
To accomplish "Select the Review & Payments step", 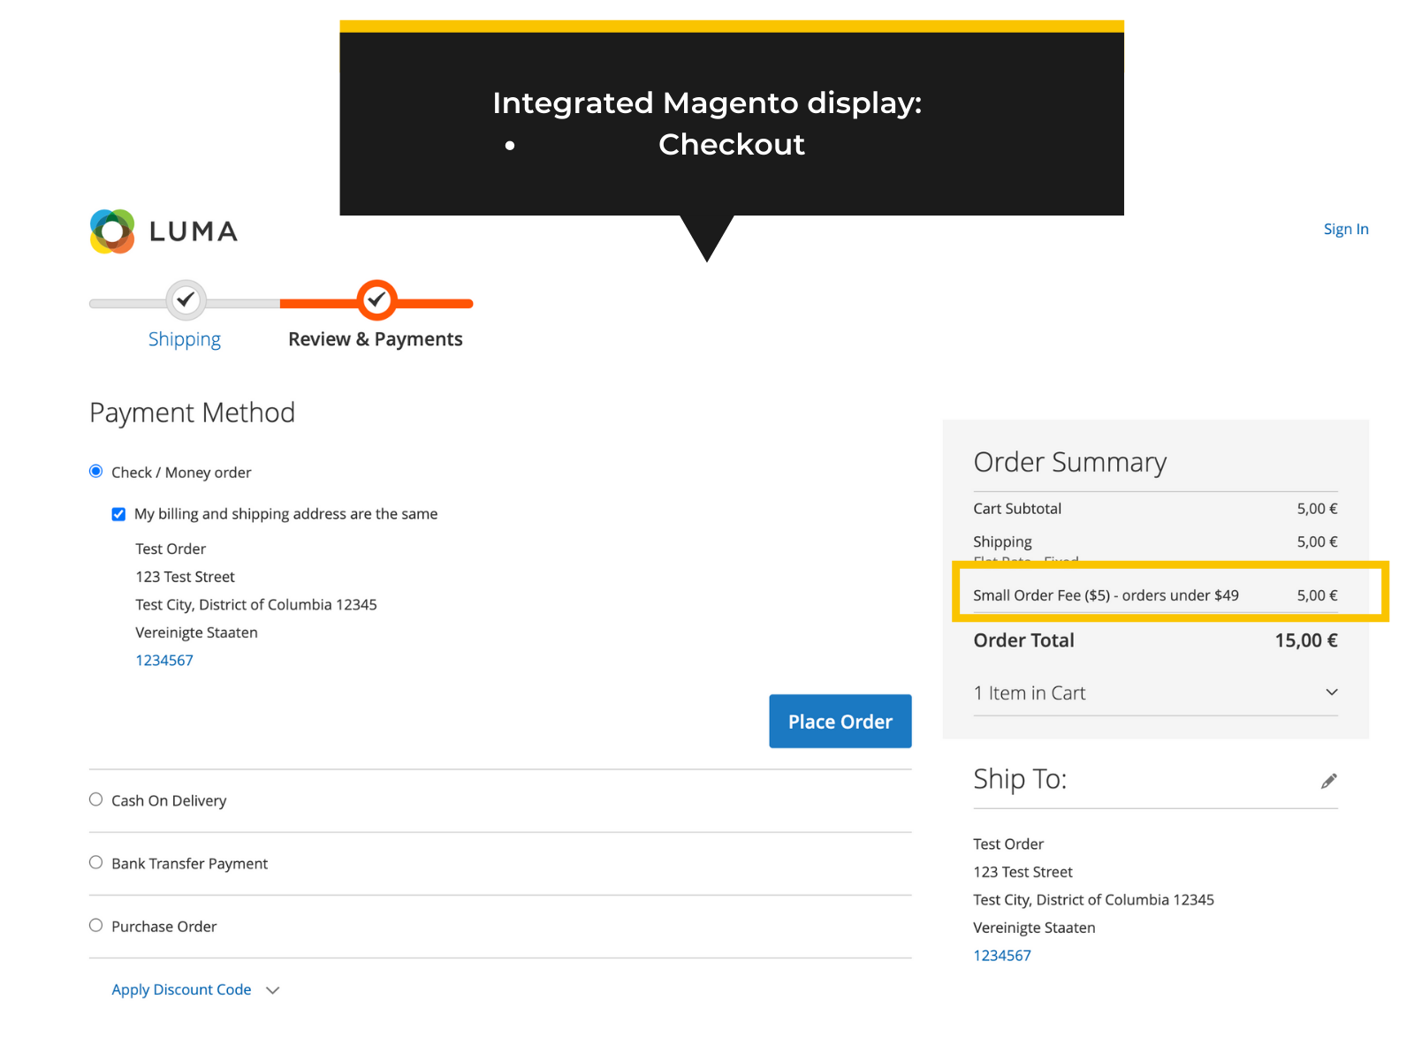I will (x=376, y=338).
